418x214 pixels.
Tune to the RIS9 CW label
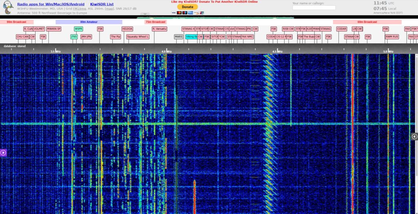(288, 29)
